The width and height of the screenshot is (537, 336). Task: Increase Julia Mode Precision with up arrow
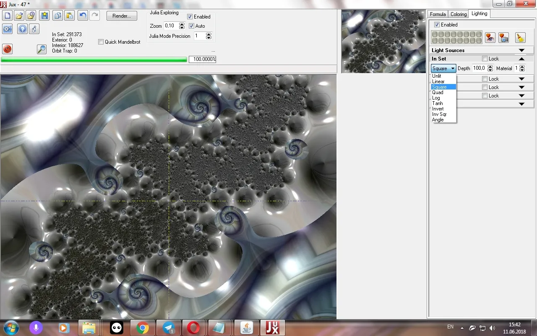click(209, 34)
